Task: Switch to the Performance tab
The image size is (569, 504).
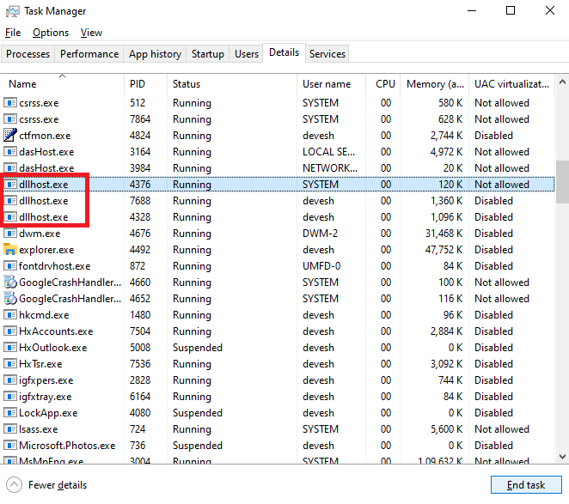Action: [89, 54]
